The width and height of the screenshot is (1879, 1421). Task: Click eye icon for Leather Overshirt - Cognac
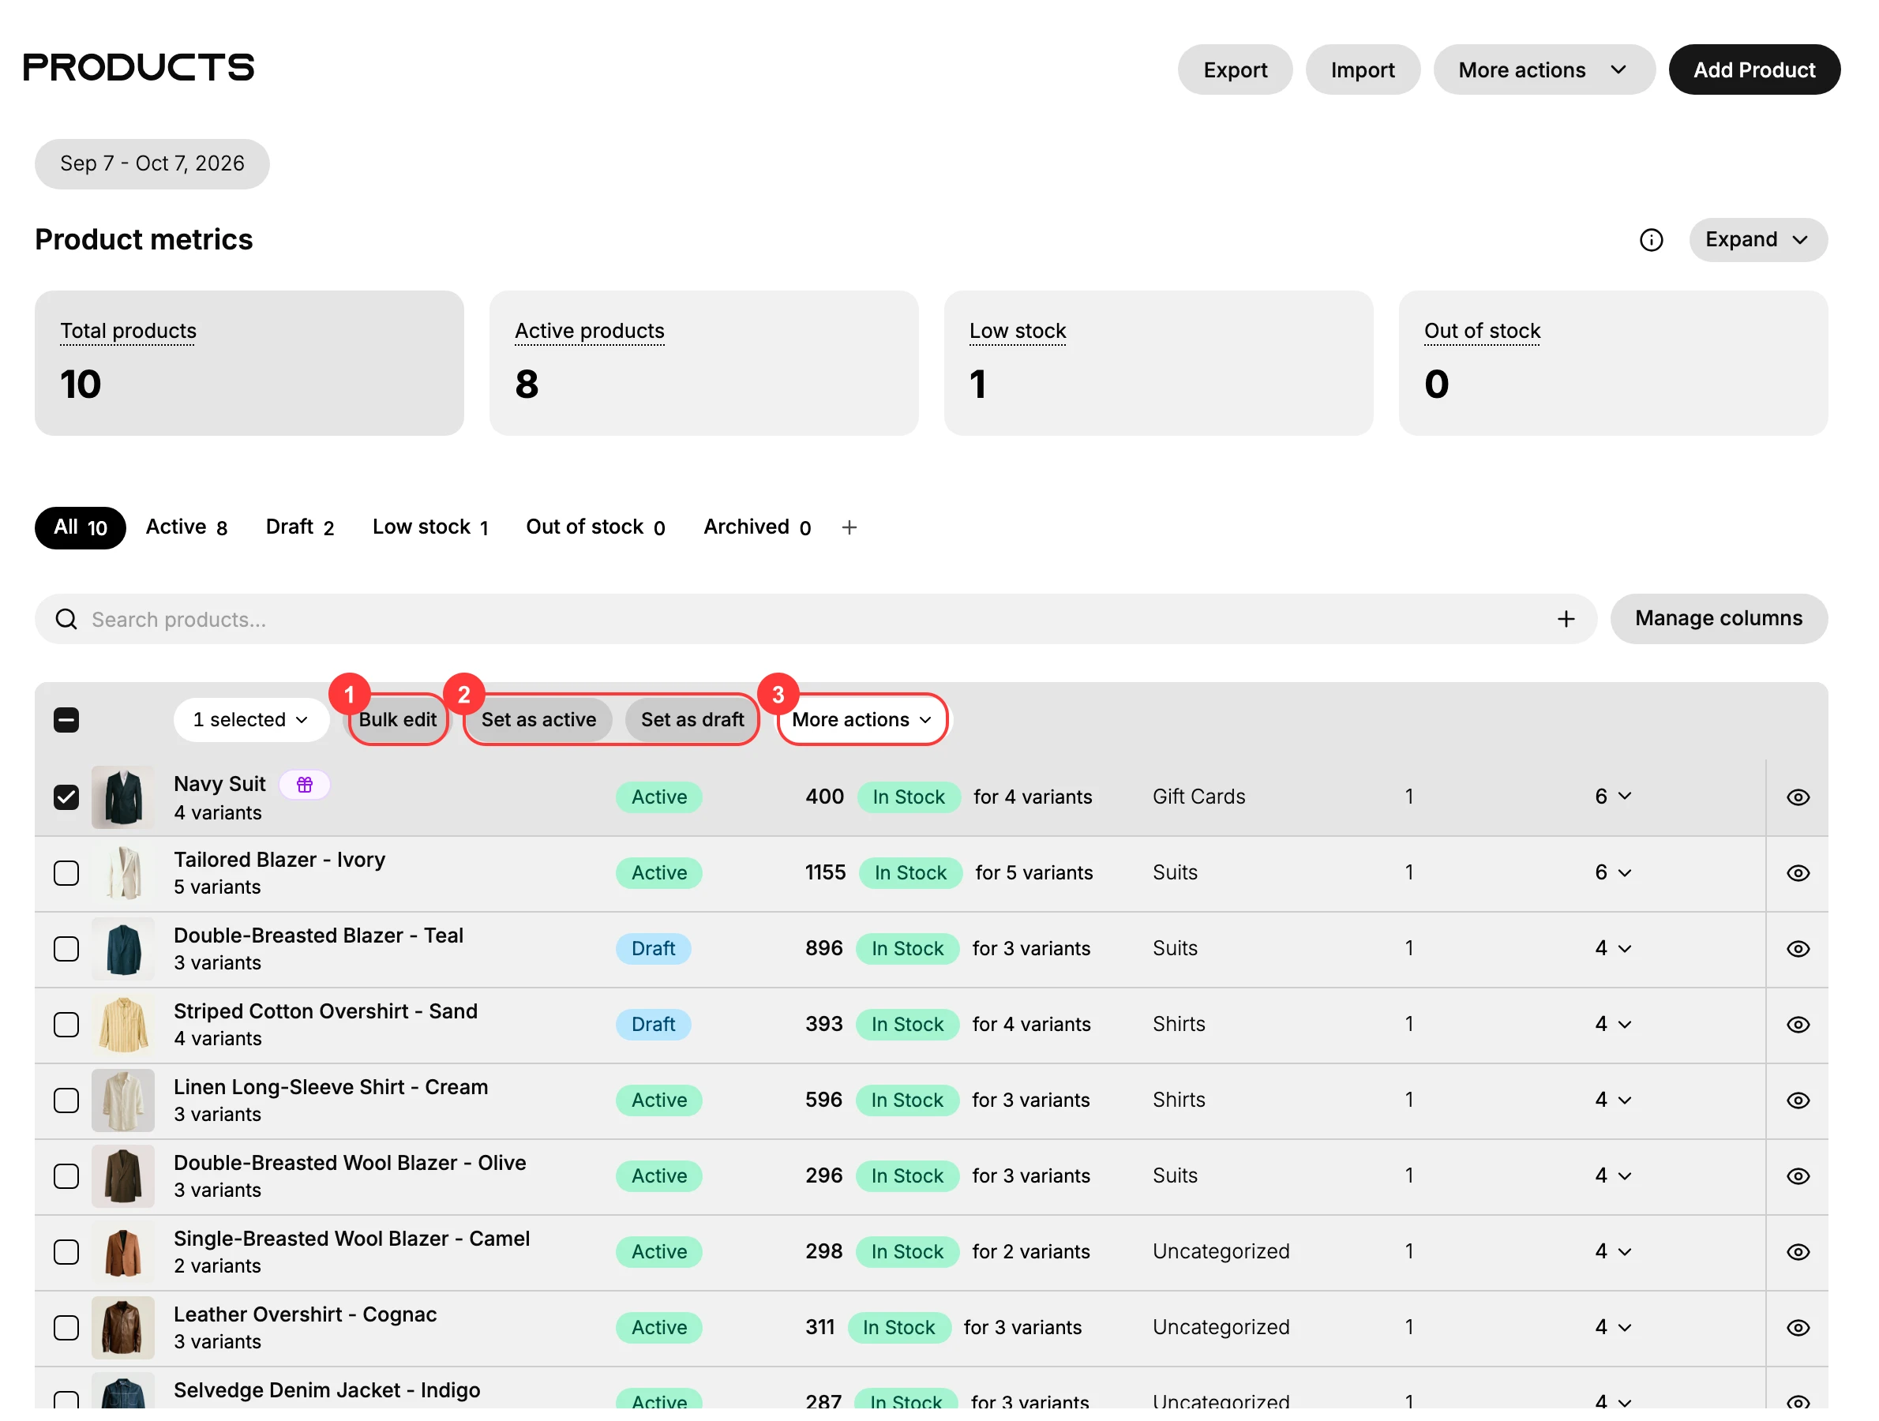point(1798,1328)
